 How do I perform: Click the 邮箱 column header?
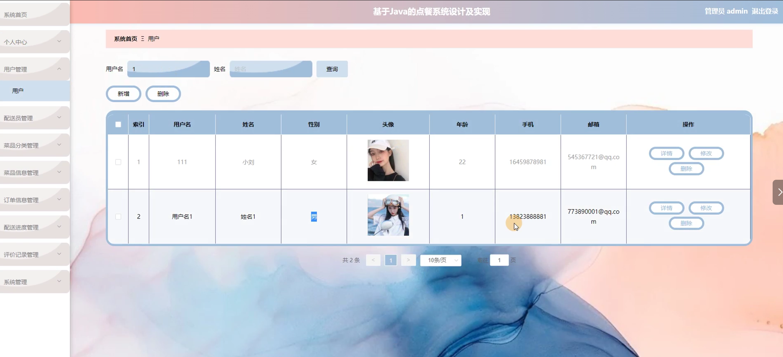(x=593, y=124)
